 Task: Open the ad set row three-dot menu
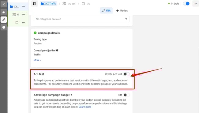(23, 15)
